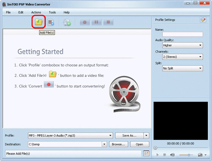Screen dimensions: 212x161
Task: Open the snapshot options dropdown arrow
Action: 206,155
